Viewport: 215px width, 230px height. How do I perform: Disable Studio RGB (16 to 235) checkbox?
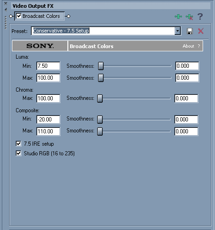(18, 153)
